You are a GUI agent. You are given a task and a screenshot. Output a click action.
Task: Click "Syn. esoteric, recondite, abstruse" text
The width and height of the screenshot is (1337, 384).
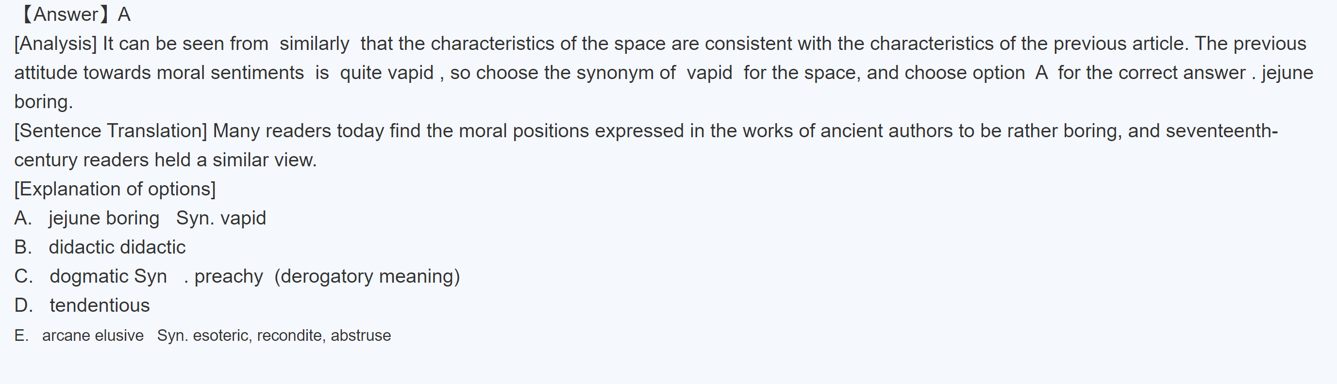273,336
